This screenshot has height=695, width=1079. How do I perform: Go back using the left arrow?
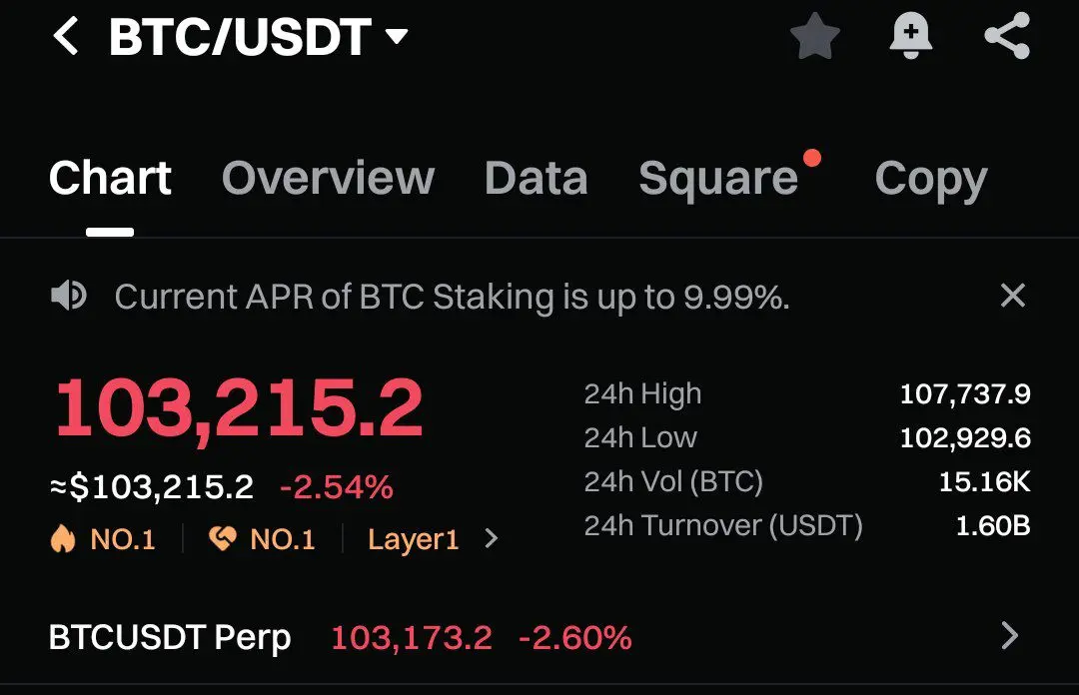pyautogui.click(x=66, y=36)
